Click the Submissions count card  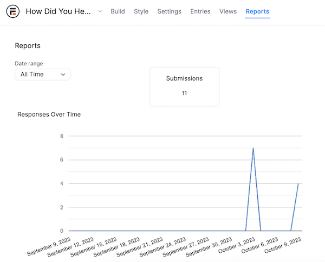point(184,87)
